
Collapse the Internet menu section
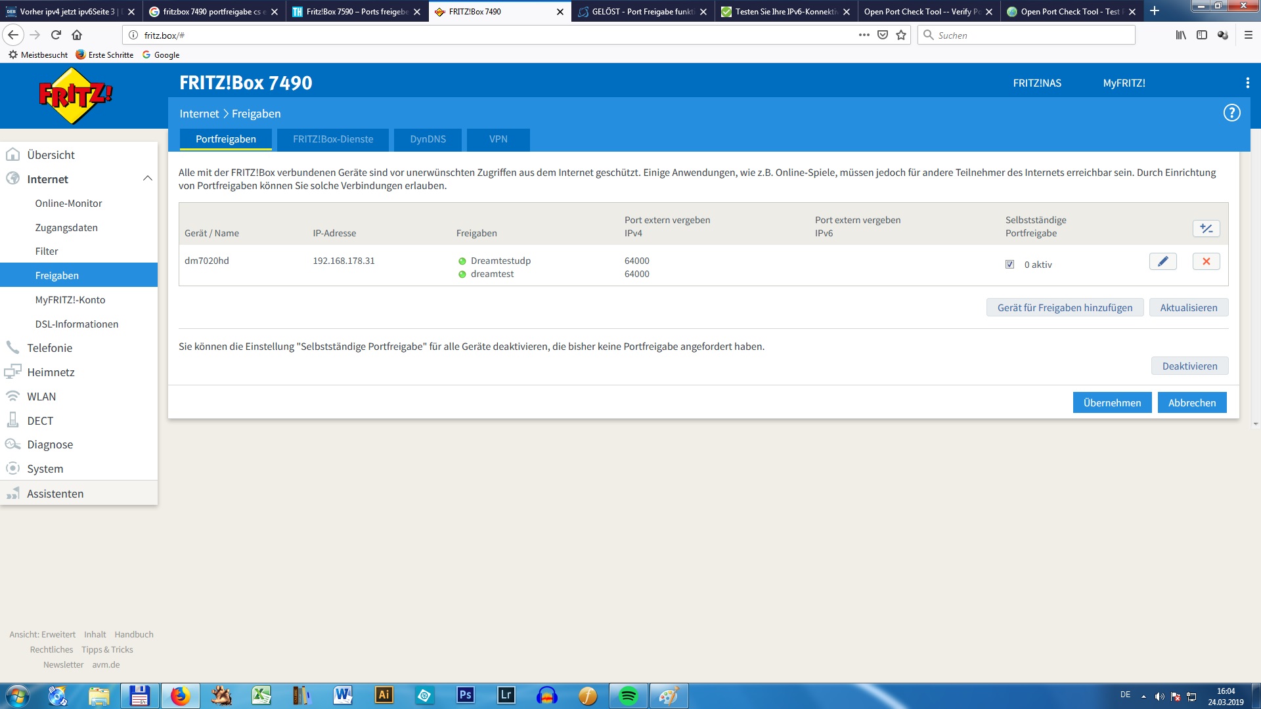147,179
